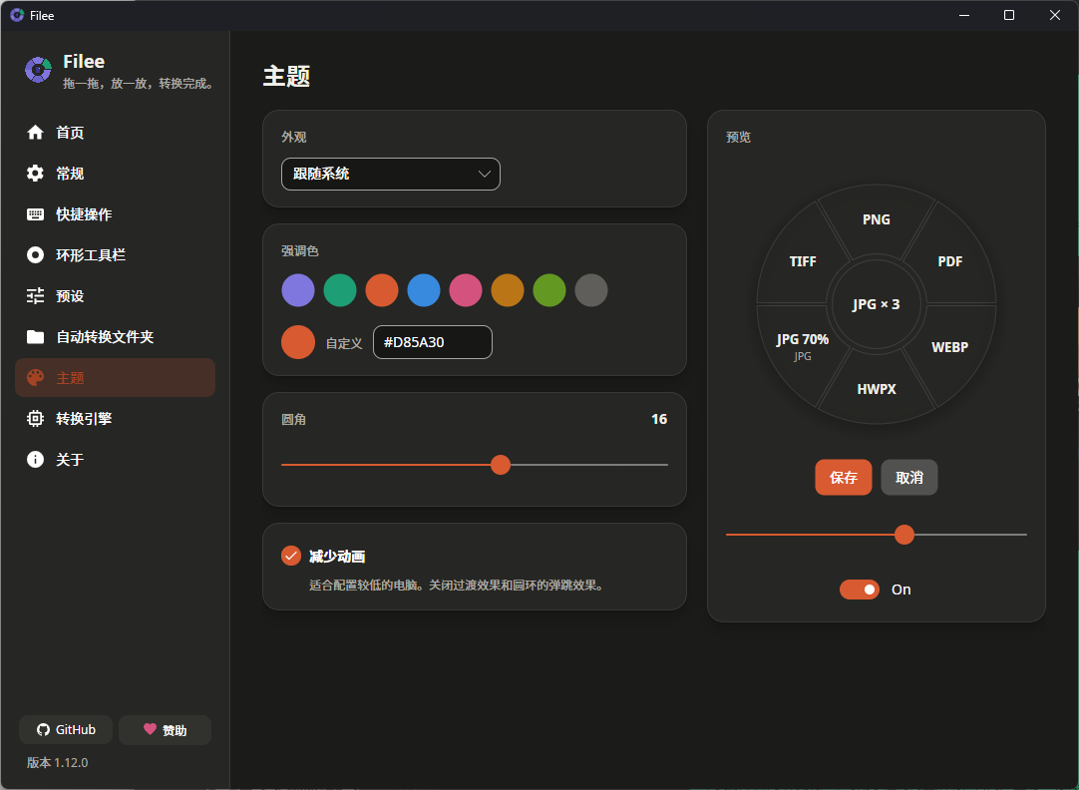Open the 关于 page
The width and height of the screenshot is (1079, 790).
point(115,459)
